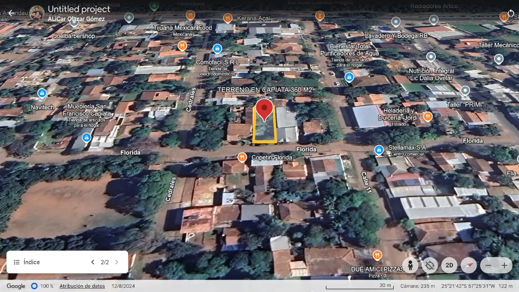Screen dimensions: 519x292
Task: Click the Stellamax S.A label
Action: pos(407,148)
